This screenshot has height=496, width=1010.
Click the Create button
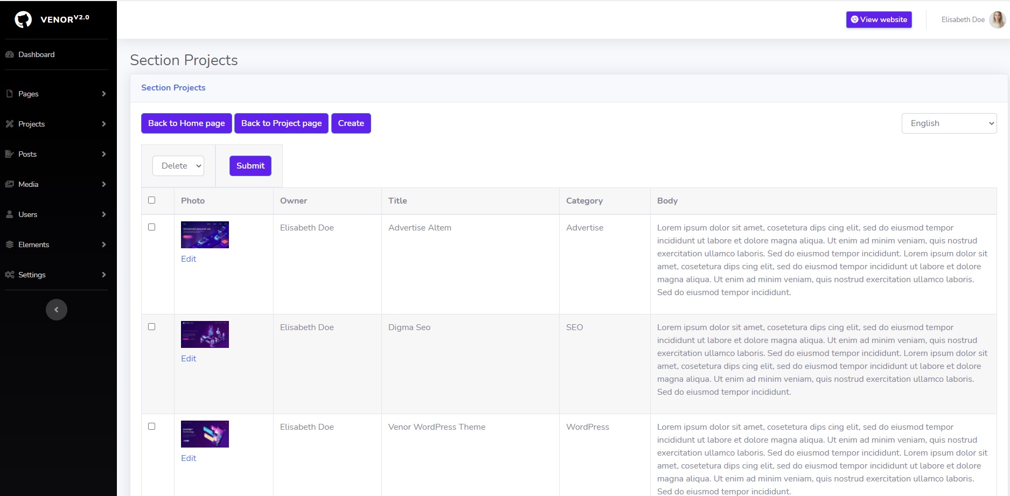(351, 123)
